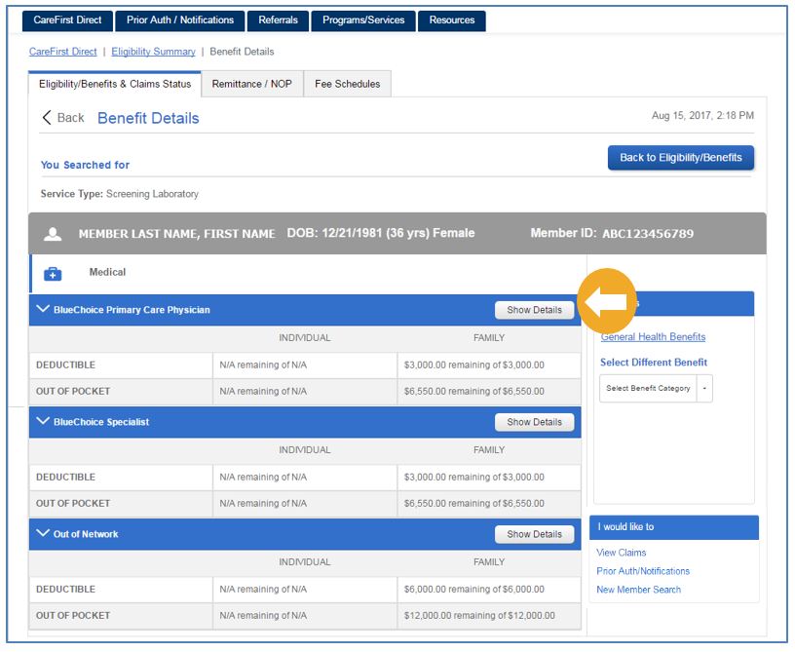Click the Select Different Benefit label
The image size is (795, 652).
point(654,362)
